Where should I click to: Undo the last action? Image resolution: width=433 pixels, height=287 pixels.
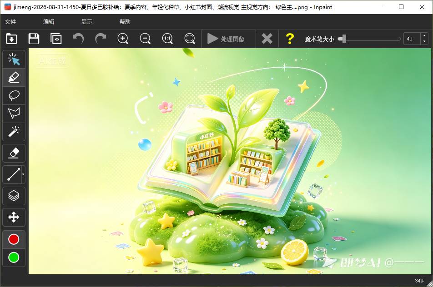pyautogui.click(x=78, y=39)
